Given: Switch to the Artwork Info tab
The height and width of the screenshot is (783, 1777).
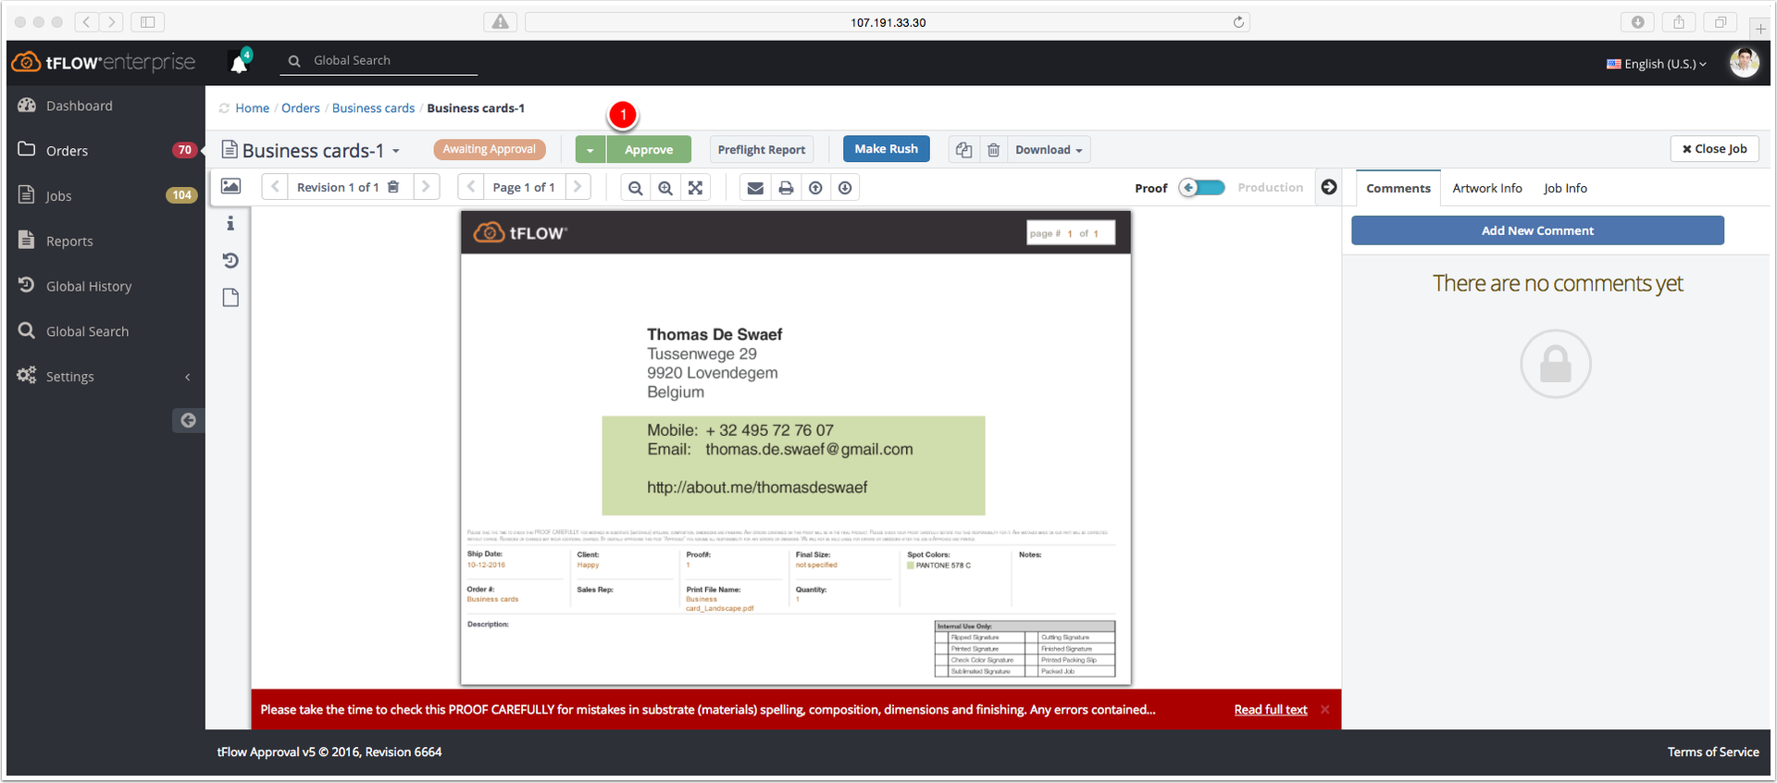Looking at the screenshot, I should [1486, 188].
